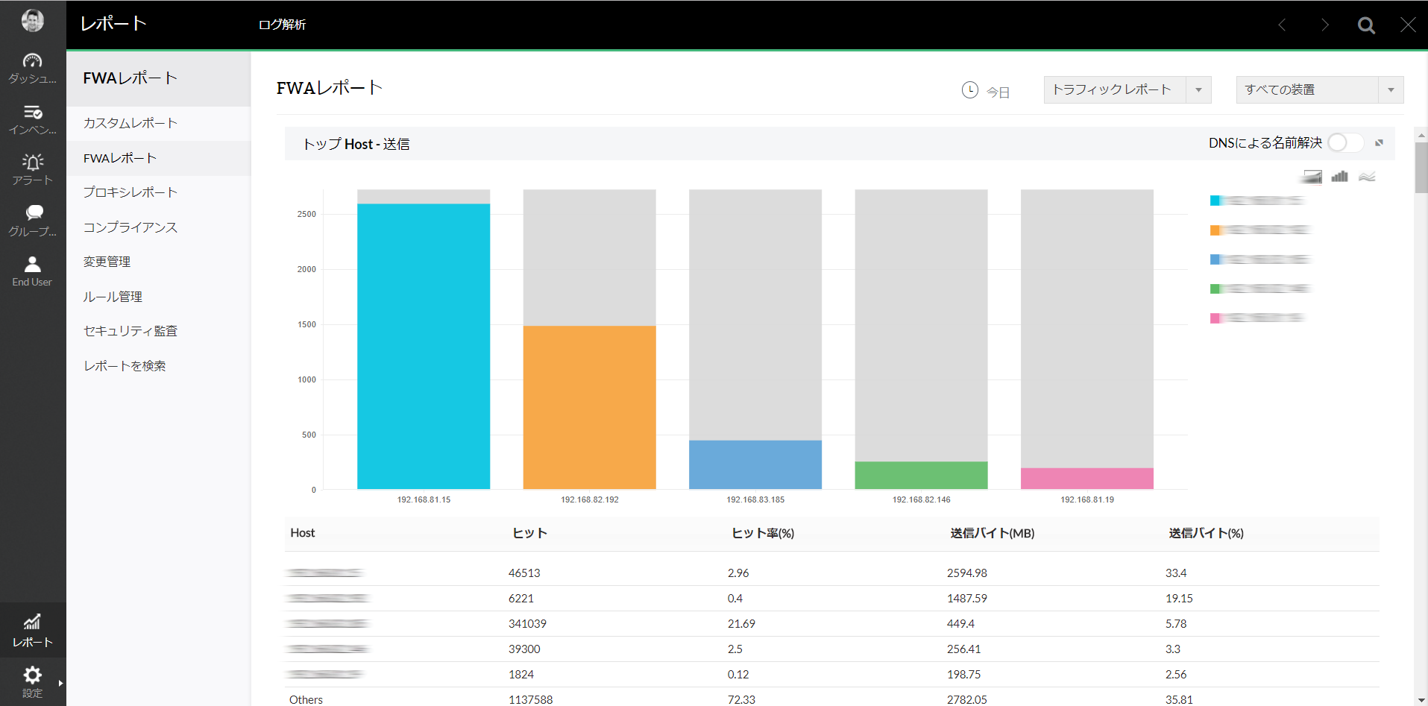The height and width of the screenshot is (706, 1428).
Task: Open Settings (設定) gear icon
Action: click(32, 681)
